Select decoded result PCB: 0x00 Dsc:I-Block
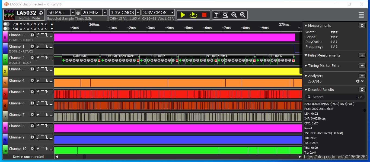The image size is (370, 162). 319,109
